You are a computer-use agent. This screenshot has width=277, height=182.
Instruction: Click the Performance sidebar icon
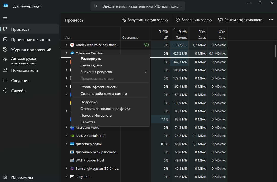(x=5, y=39)
